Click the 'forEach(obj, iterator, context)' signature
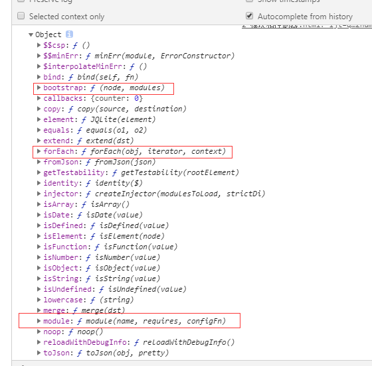This screenshot has width=372, height=366. [x=158, y=151]
